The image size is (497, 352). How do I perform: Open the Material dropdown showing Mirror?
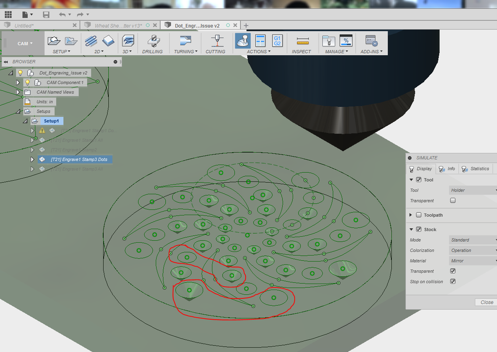pyautogui.click(x=472, y=261)
